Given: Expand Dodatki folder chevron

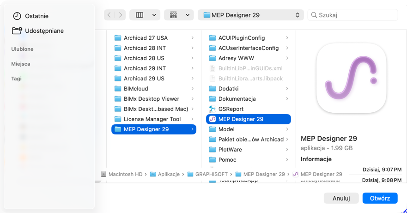Looking at the screenshot, I should click(x=287, y=89).
